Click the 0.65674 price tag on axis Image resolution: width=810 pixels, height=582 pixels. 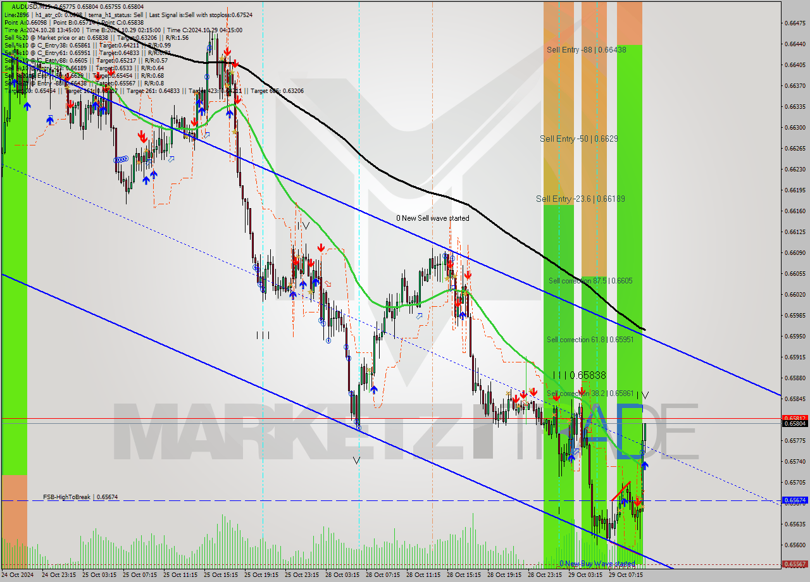tap(795, 500)
